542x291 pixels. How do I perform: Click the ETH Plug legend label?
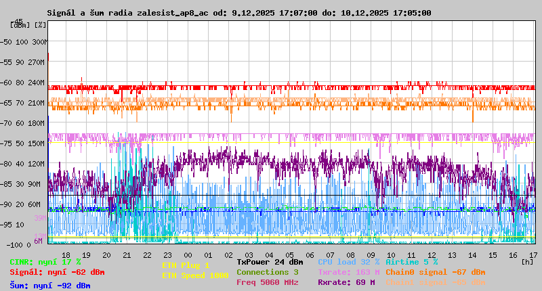point(186,266)
